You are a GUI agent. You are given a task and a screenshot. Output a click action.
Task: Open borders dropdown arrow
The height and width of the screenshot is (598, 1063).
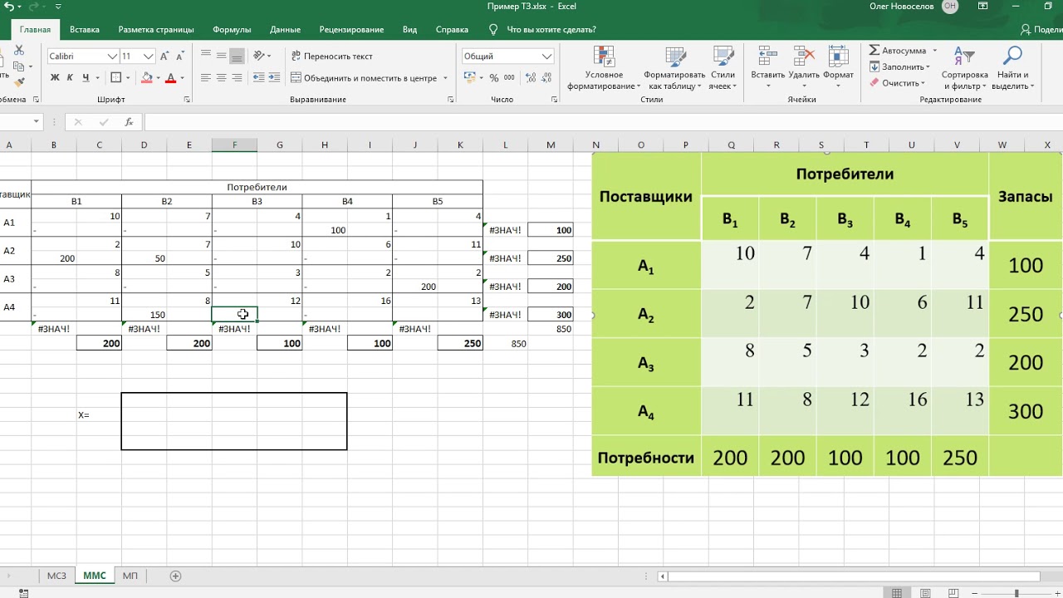[127, 78]
